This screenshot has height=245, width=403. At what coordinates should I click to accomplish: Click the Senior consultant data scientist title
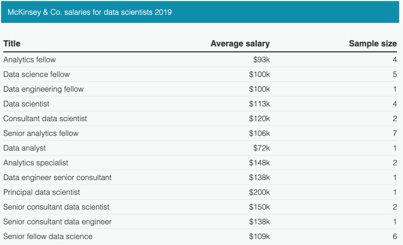tap(56, 207)
